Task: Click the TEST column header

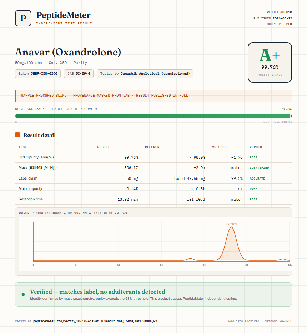Action: [23, 147]
